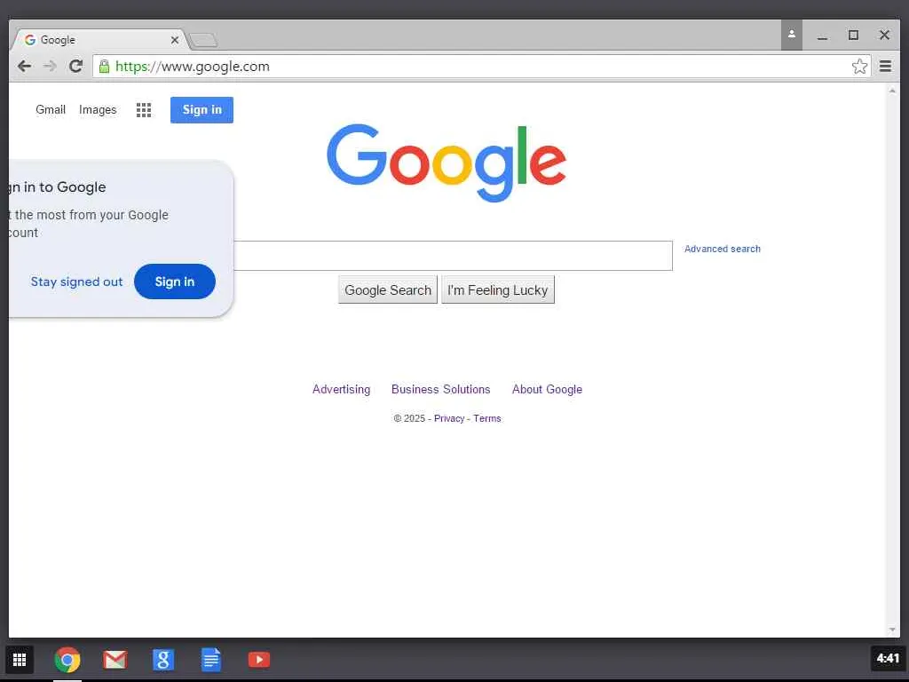Click the rounded Sign in popup button
The width and height of the screenshot is (909, 682).
coord(175,282)
